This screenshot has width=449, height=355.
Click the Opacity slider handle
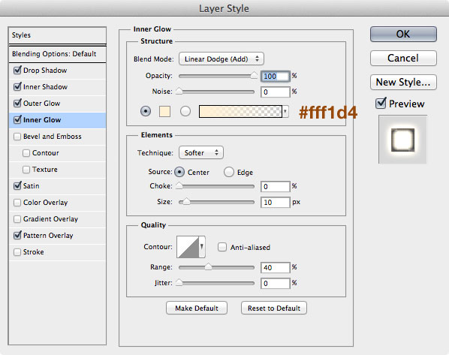254,75
